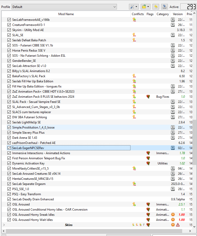Click conflict lightning icon for SexLabFrameworkAE_v166b
Image resolution: width=197 pixels, height=236 pixels.
134,19
